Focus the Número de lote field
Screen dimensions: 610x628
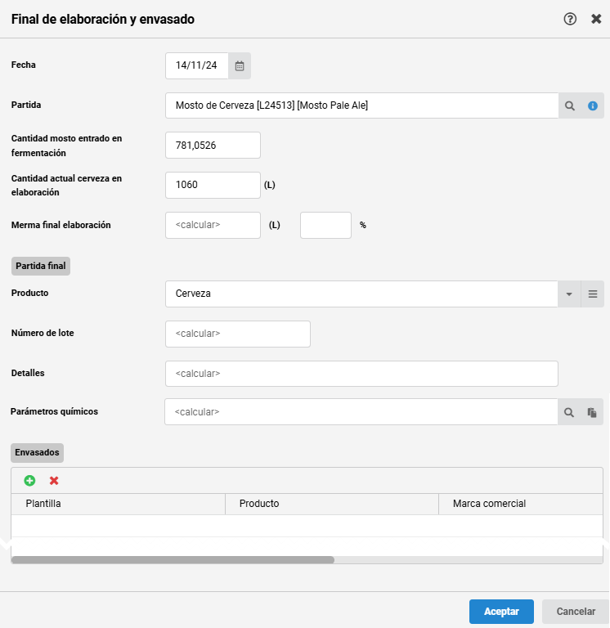[x=237, y=334]
